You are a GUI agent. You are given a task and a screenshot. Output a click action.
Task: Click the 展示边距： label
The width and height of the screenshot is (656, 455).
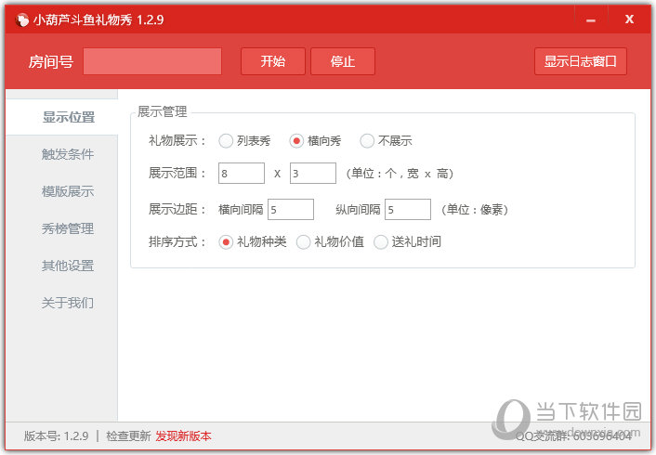tap(177, 209)
